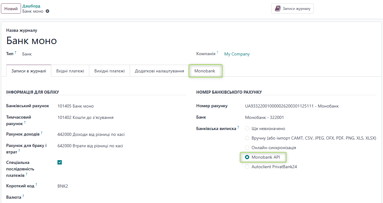
Task: Click the help icon next to Валюта
Action: tap(23, 196)
